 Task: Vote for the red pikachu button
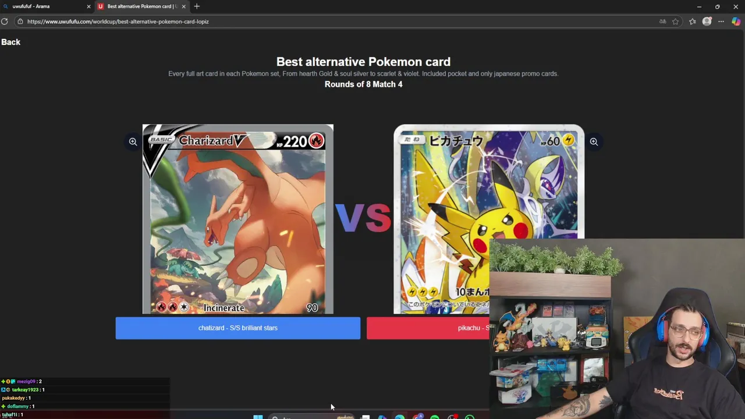click(x=428, y=328)
